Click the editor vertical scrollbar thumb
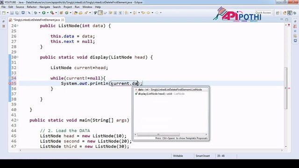Screen dimensions: 299x168 pyautogui.click(x=286, y=88)
